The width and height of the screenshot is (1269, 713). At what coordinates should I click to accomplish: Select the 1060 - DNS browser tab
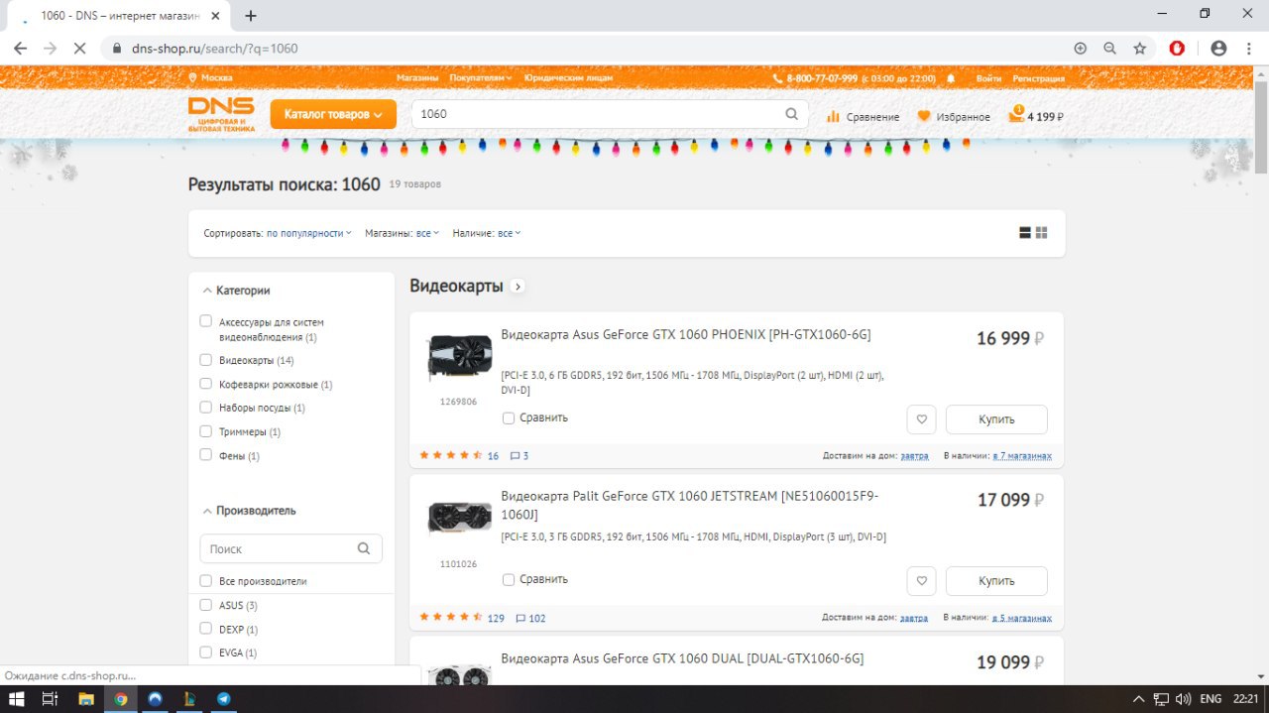click(x=119, y=16)
